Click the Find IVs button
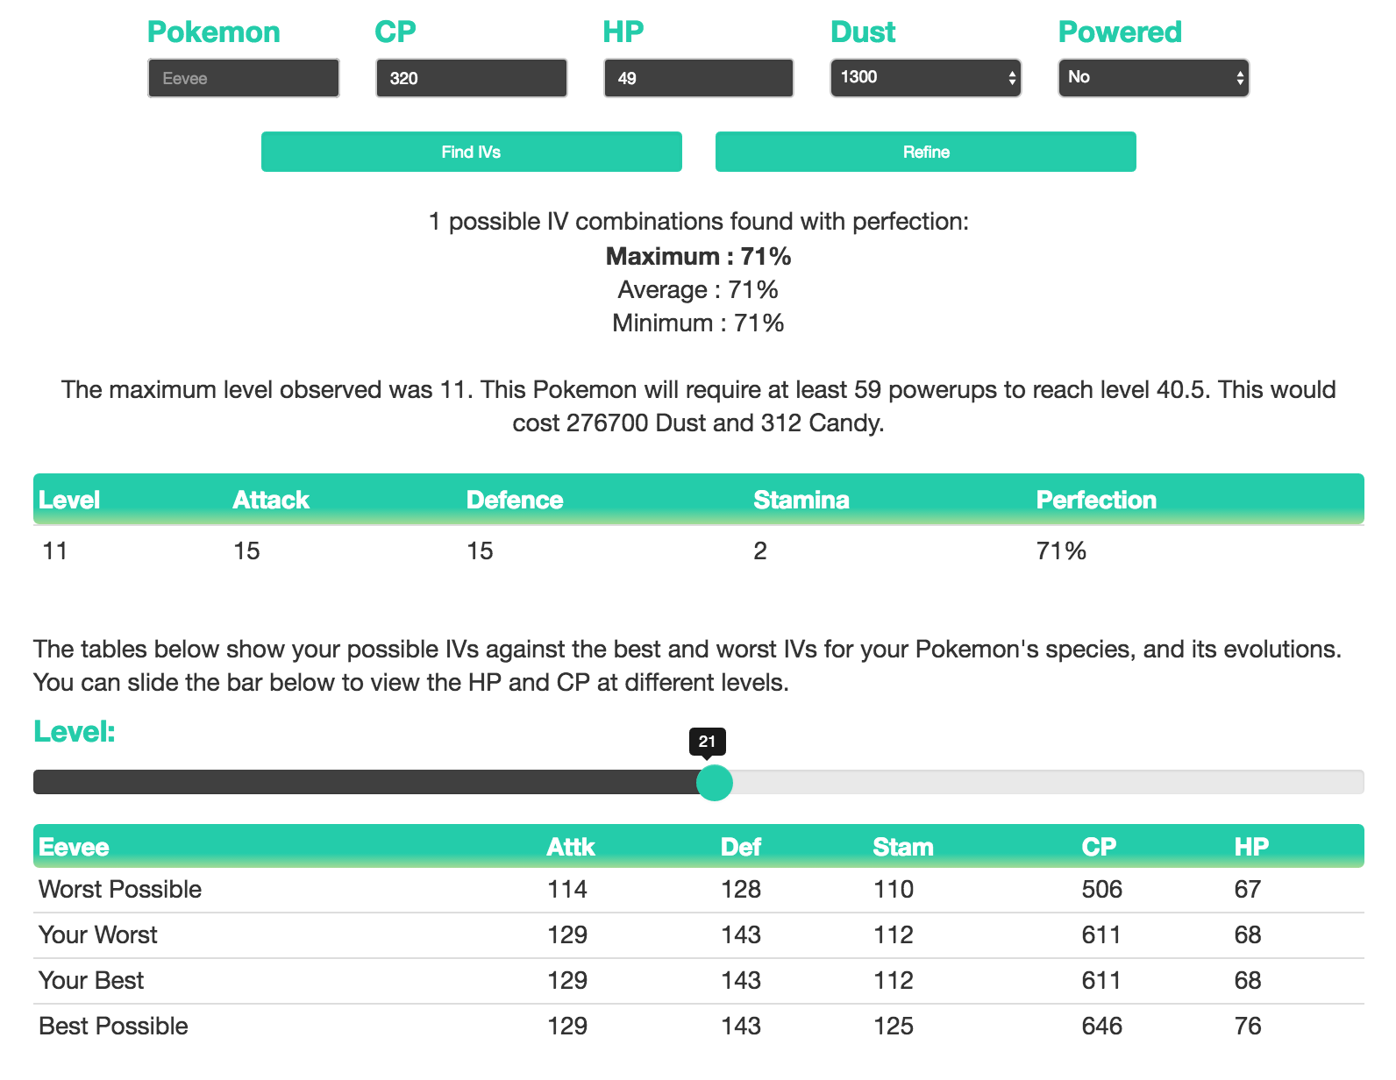The width and height of the screenshot is (1396, 1080). coord(471,152)
